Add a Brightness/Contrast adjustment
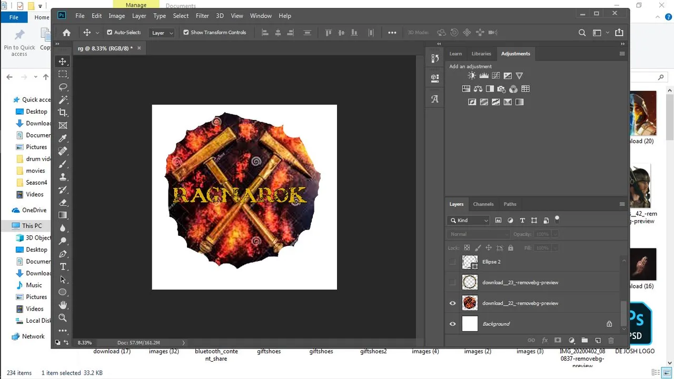The width and height of the screenshot is (674, 379). 472,76
